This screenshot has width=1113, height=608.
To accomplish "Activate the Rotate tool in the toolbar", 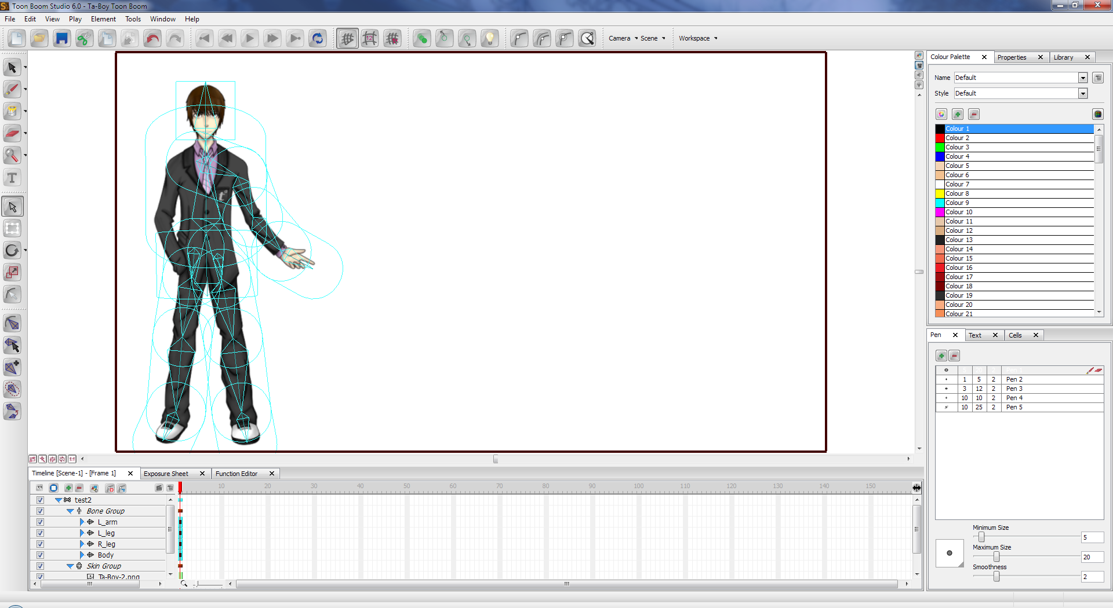I will pyautogui.click(x=13, y=251).
